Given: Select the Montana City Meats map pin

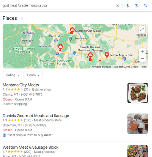Looking at the screenshot, I should 72,30.
